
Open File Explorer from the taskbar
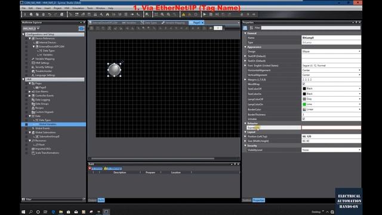tap(61, 212)
